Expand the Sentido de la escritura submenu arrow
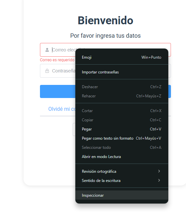This screenshot has width=186, height=217. 159,180
